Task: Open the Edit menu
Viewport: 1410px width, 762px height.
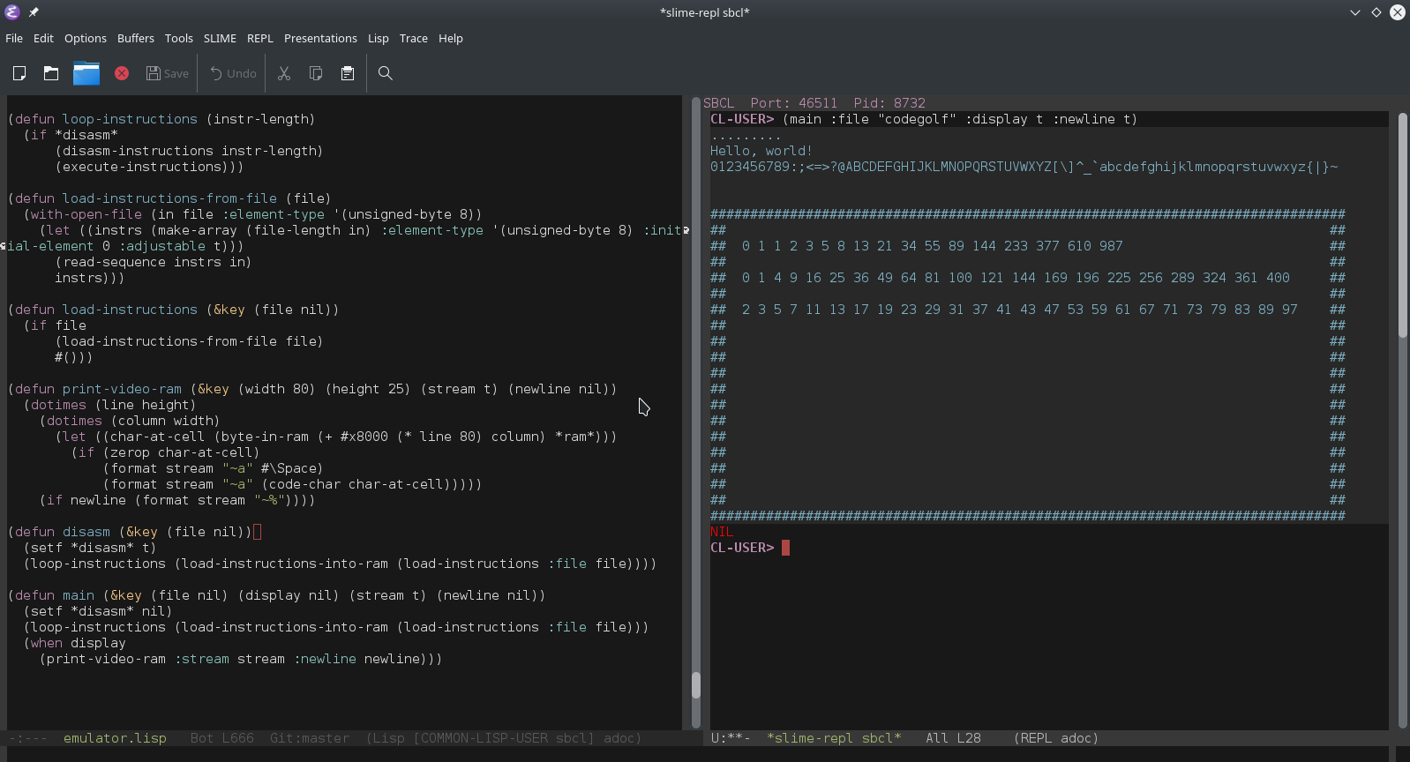Action: [x=43, y=38]
